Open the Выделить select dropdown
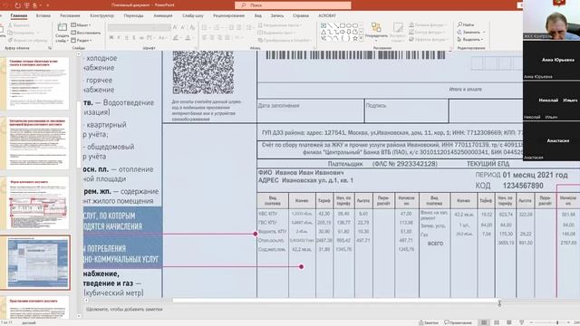Image resolution: width=580 pixels, height=326 pixels. pyautogui.click(x=470, y=40)
